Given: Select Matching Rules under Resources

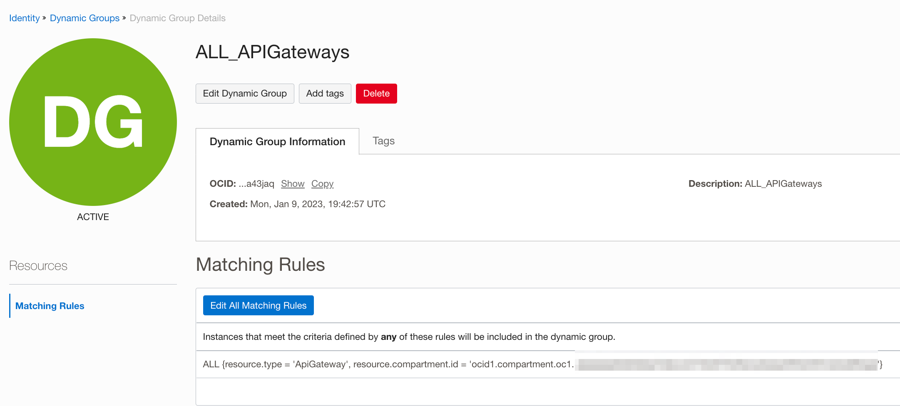Looking at the screenshot, I should (49, 306).
